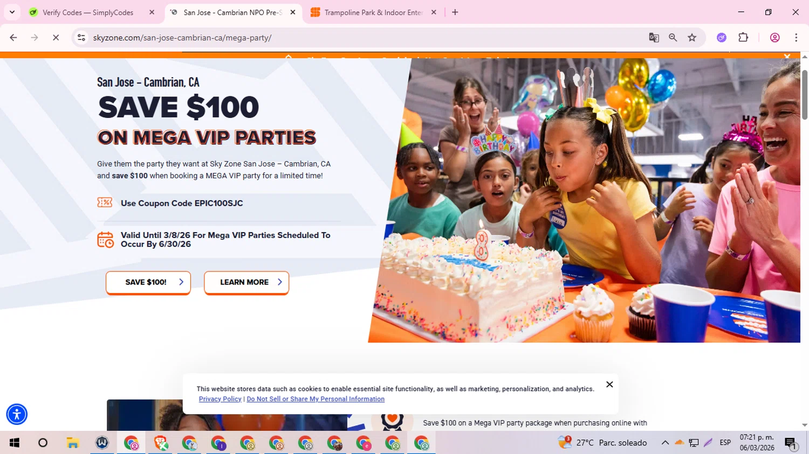View site information icon beside URL
The width and height of the screenshot is (809, 454).
coord(81,38)
